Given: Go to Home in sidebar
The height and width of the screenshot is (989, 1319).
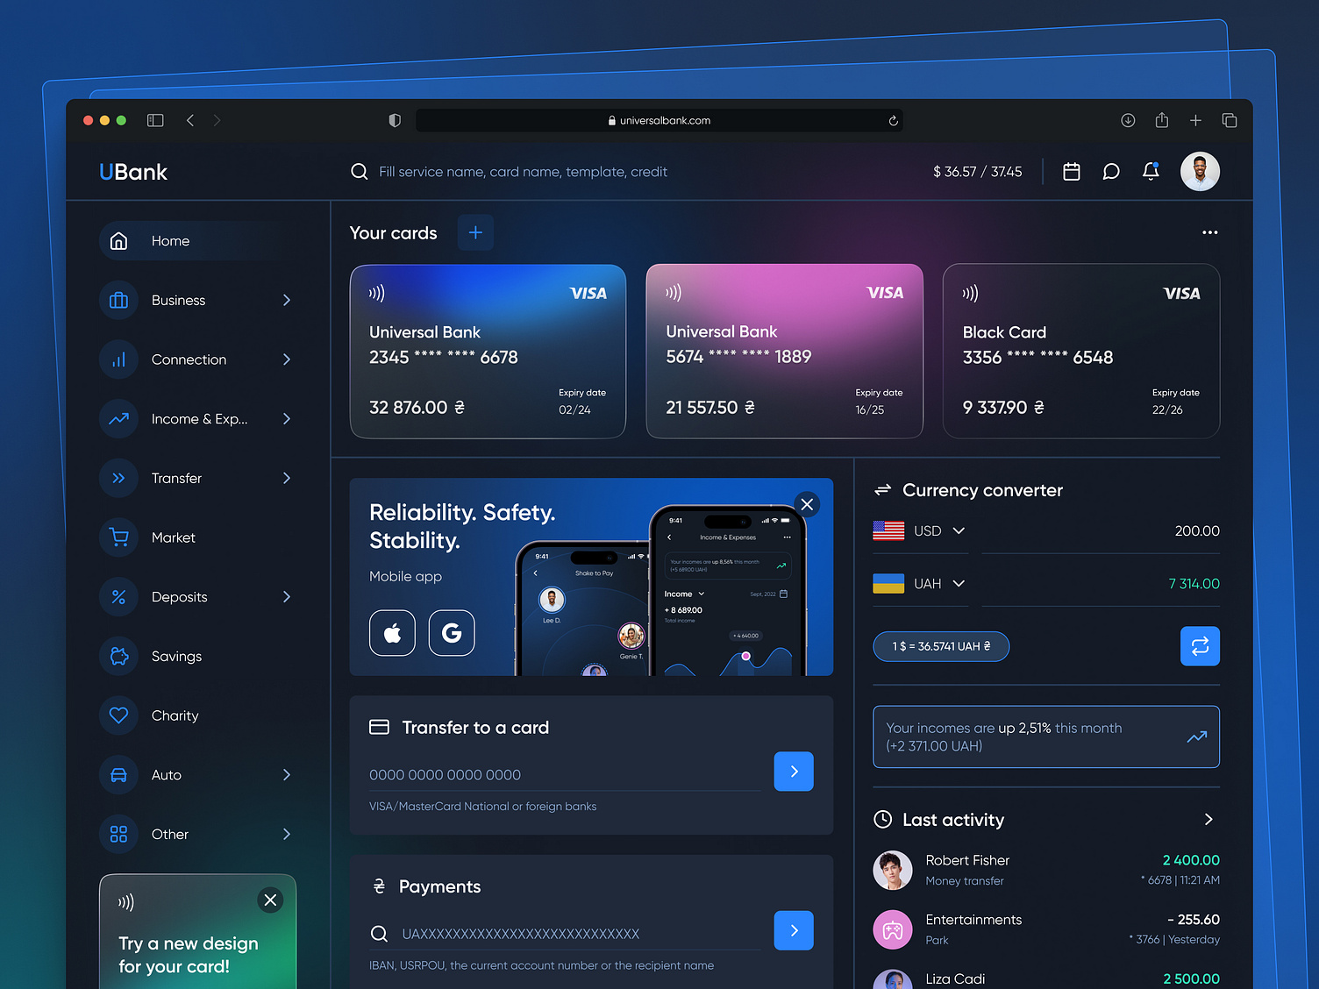Looking at the screenshot, I should click(x=197, y=241).
